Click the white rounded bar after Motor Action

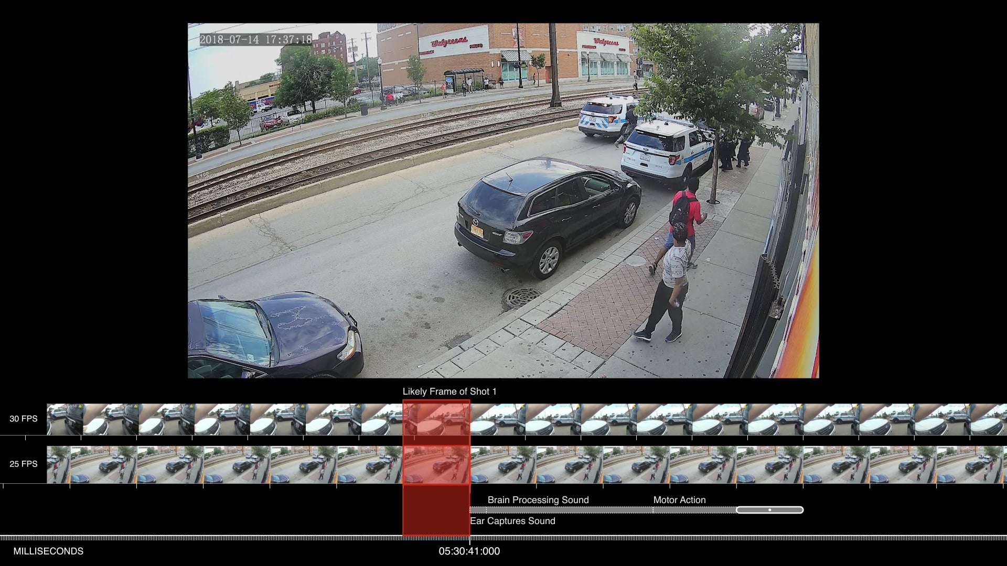pyautogui.click(x=769, y=510)
